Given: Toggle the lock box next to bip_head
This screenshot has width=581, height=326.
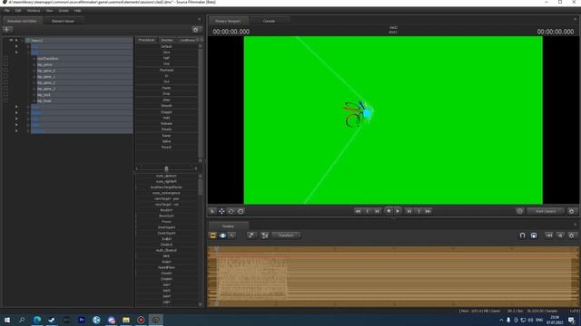Looking at the screenshot, I should pyautogui.click(x=5, y=101).
